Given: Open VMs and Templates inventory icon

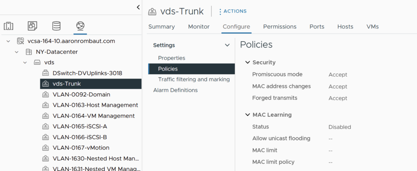Looking at the screenshot, I should [32, 26].
